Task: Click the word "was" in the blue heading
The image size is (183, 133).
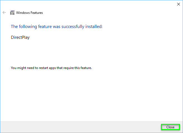Action: pos(57,27)
